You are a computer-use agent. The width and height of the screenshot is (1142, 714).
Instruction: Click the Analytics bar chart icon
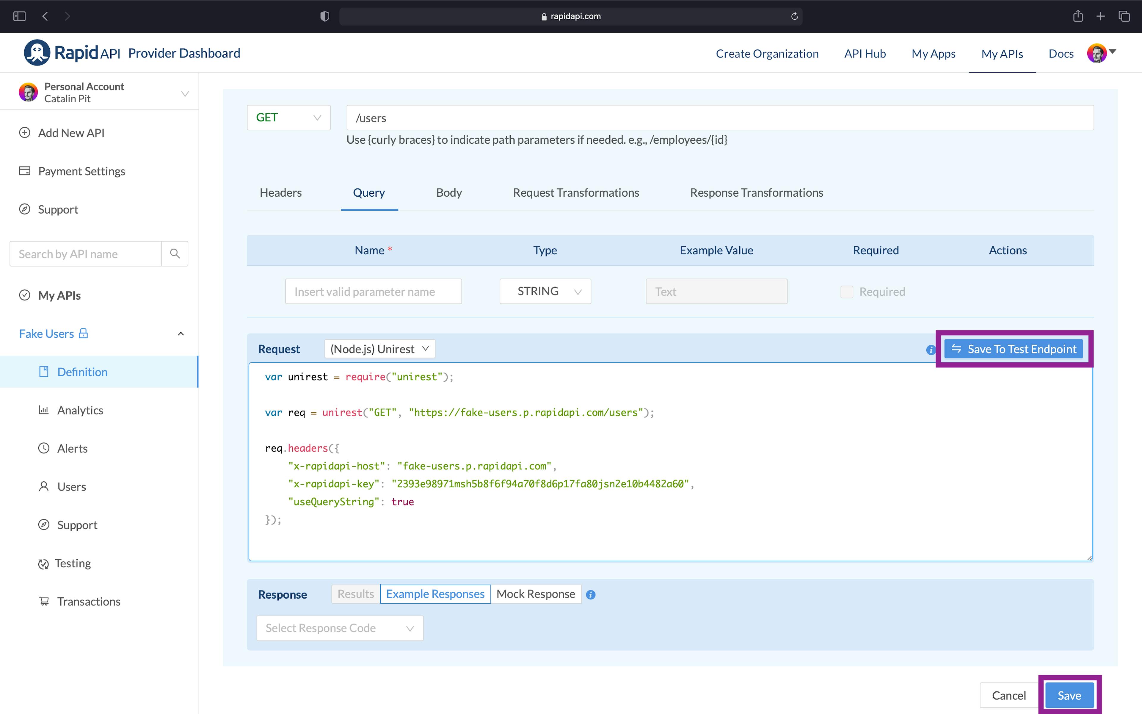click(44, 410)
